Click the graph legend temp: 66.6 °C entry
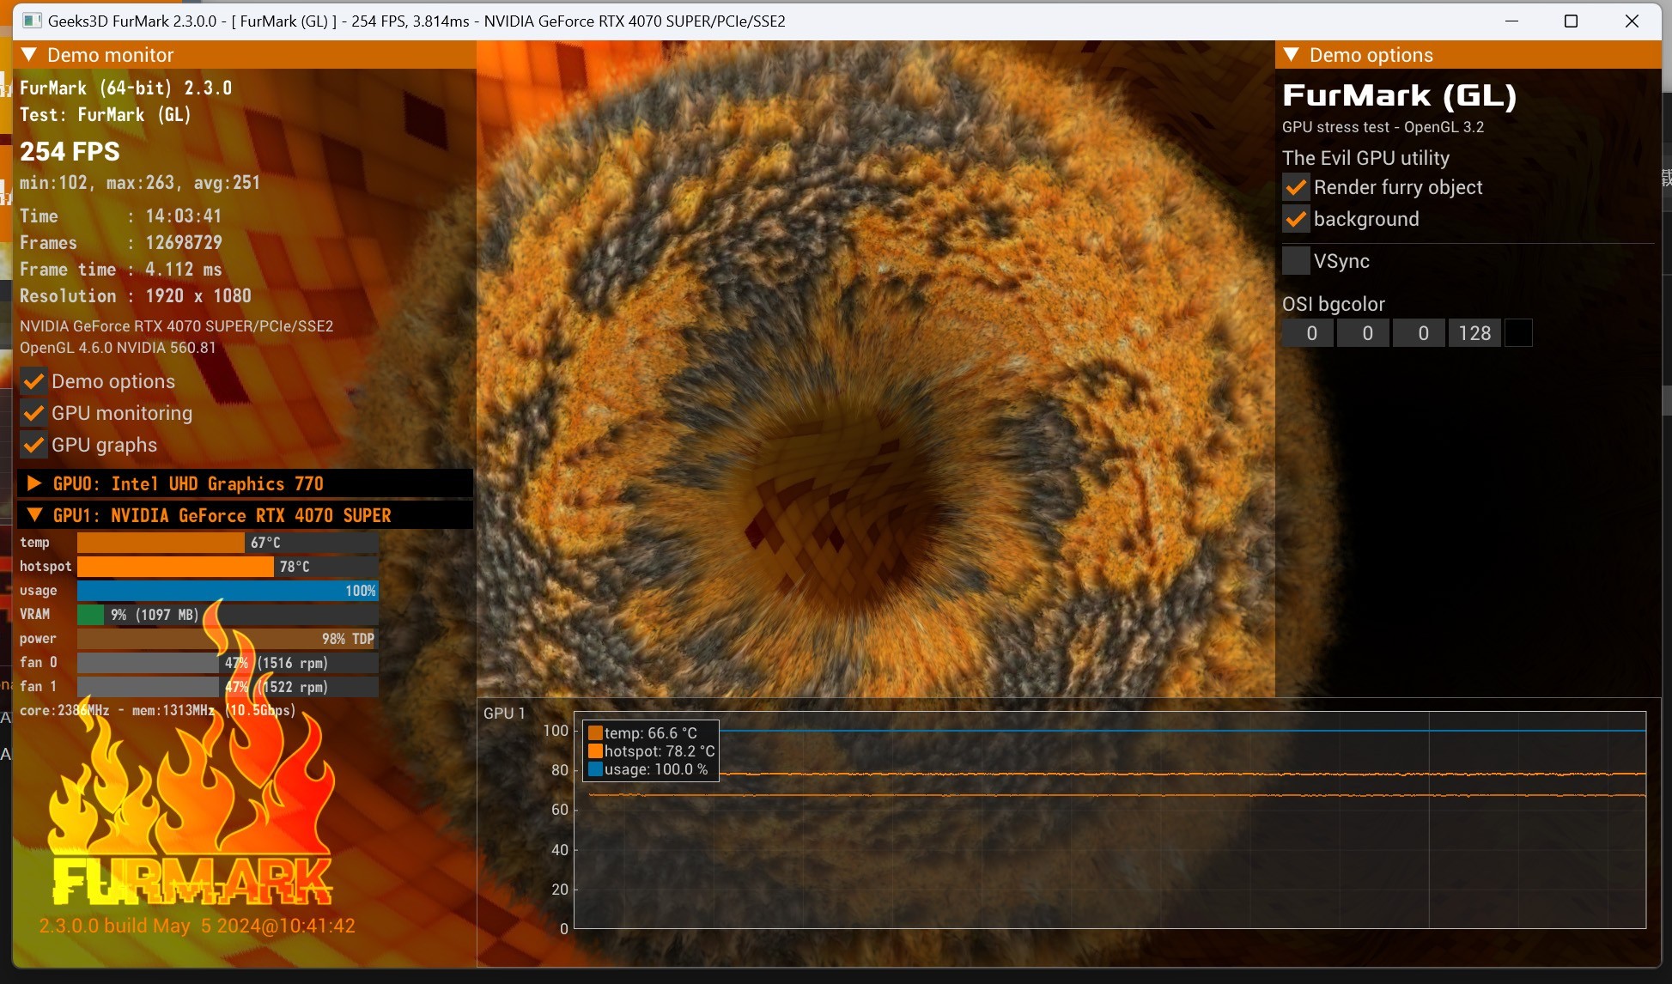 pos(642,733)
